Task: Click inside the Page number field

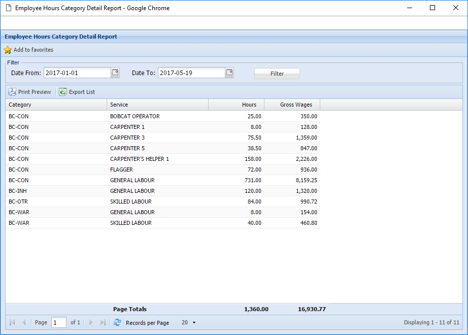Action: pyautogui.click(x=58, y=322)
